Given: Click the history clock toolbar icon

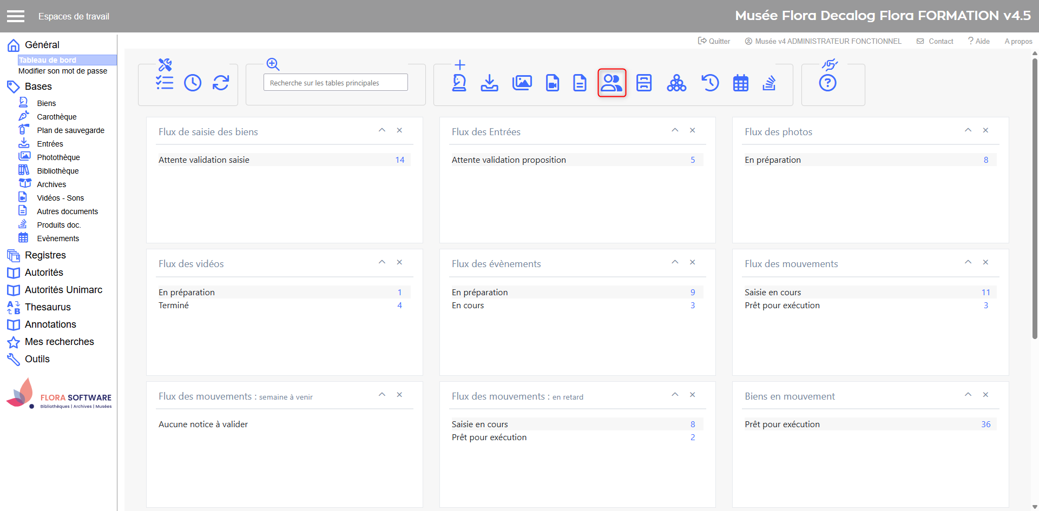Looking at the screenshot, I should [x=193, y=83].
